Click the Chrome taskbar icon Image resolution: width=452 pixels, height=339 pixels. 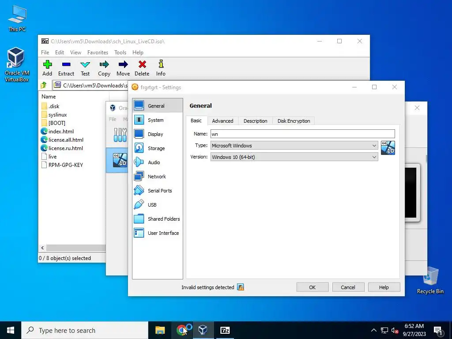[x=181, y=330]
